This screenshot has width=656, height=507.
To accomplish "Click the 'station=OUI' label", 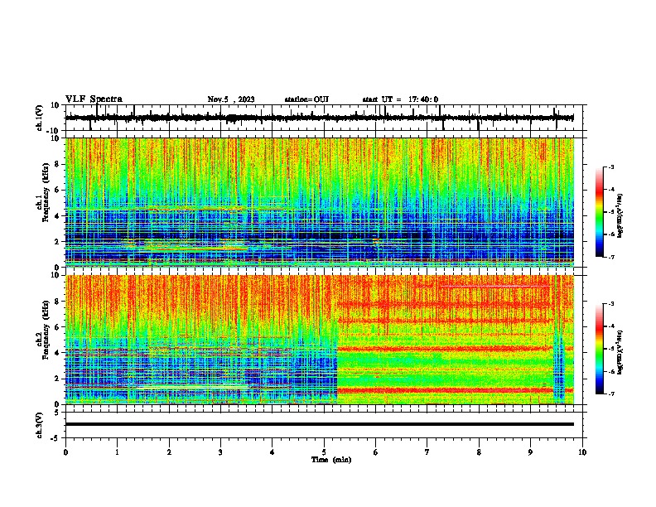I will [x=306, y=99].
